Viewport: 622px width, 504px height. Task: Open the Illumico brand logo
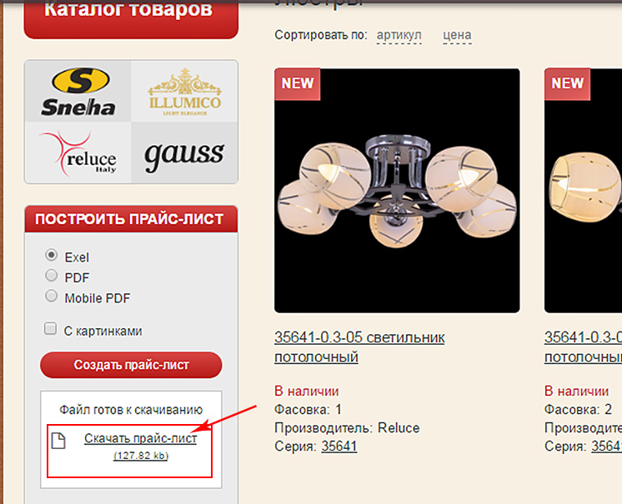pos(184,92)
